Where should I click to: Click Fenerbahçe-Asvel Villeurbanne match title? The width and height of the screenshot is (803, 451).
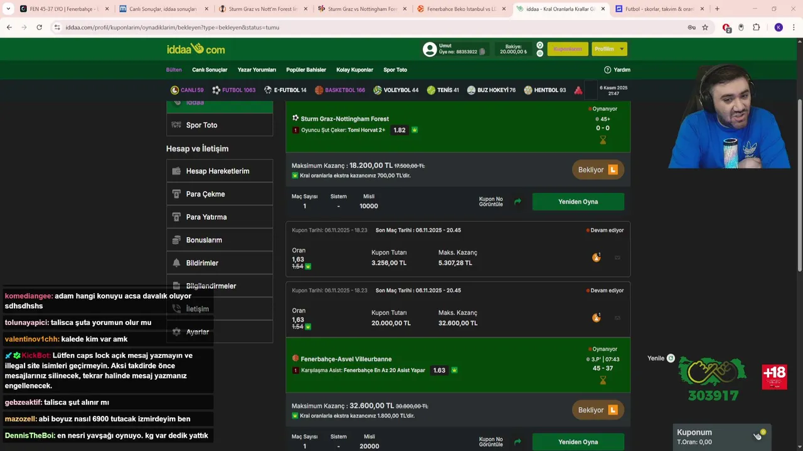coord(346,359)
